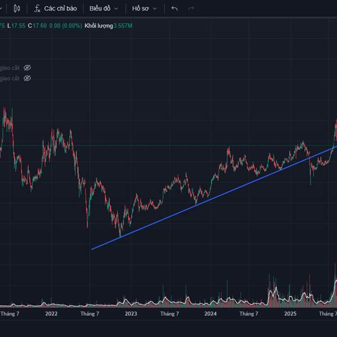Undo the last chart action

point(174,8)
